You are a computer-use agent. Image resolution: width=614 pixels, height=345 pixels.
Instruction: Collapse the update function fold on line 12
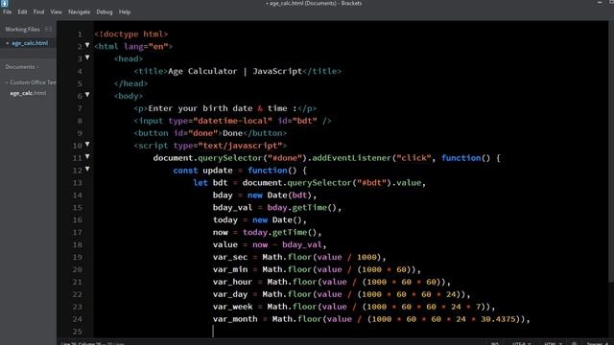tap(87, 169)
